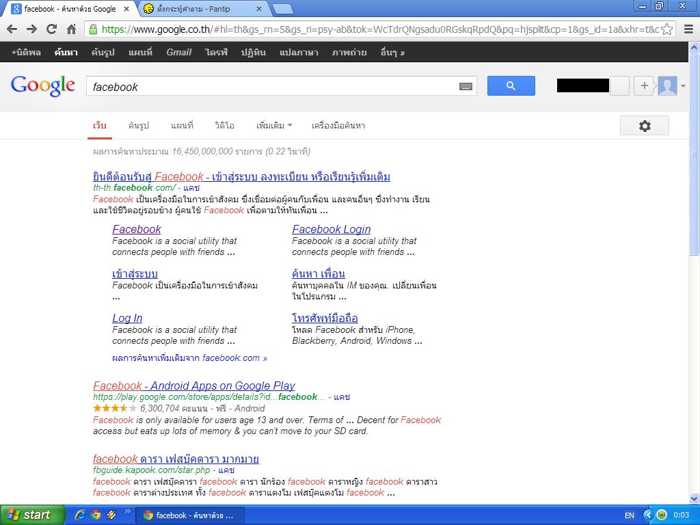Open the browser home page icon
700x525 pixels.
coord(71,29)
